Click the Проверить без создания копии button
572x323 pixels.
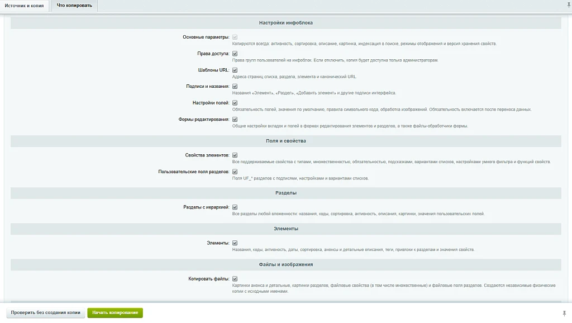[x=46, y=313]
